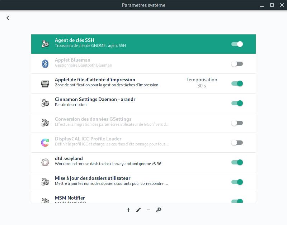Select Cinnamon Settings Daemon - xrandr title
Image resolution: width=287 pixels, height=225 pixels.
click(95, 100)
